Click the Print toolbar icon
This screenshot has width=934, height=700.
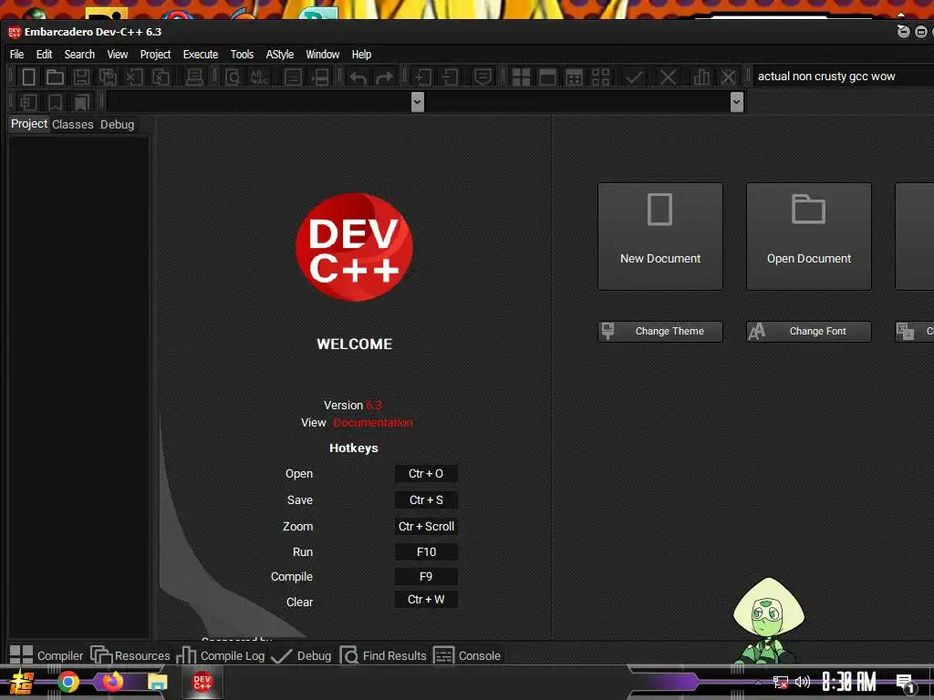pyautogui.click(x=194, y=77)
